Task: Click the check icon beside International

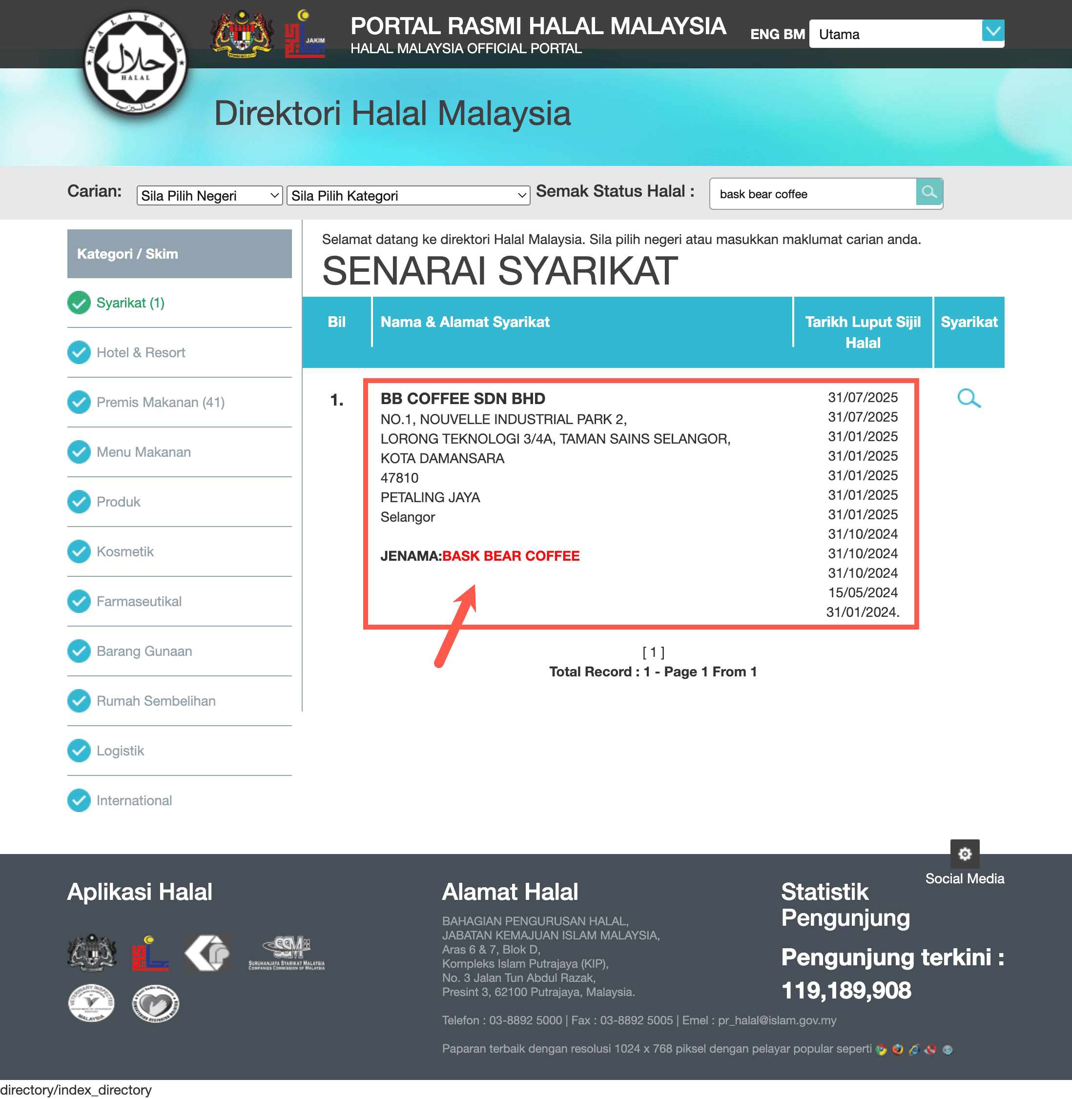Action: click(x=79, y=800)
